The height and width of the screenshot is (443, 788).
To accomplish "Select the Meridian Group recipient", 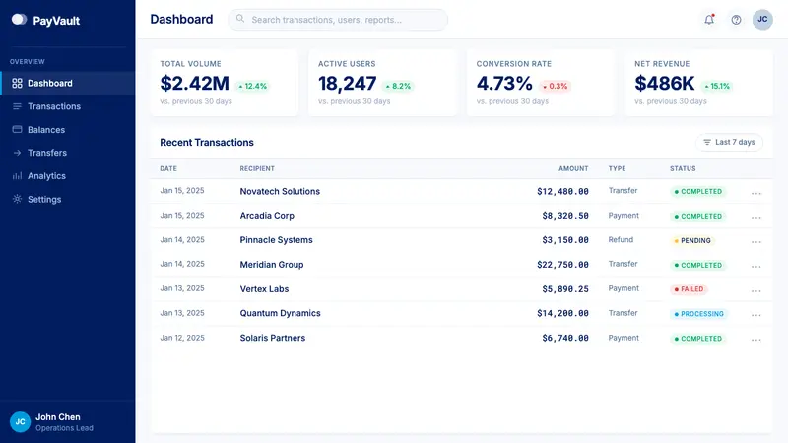I will coord(272,265).
